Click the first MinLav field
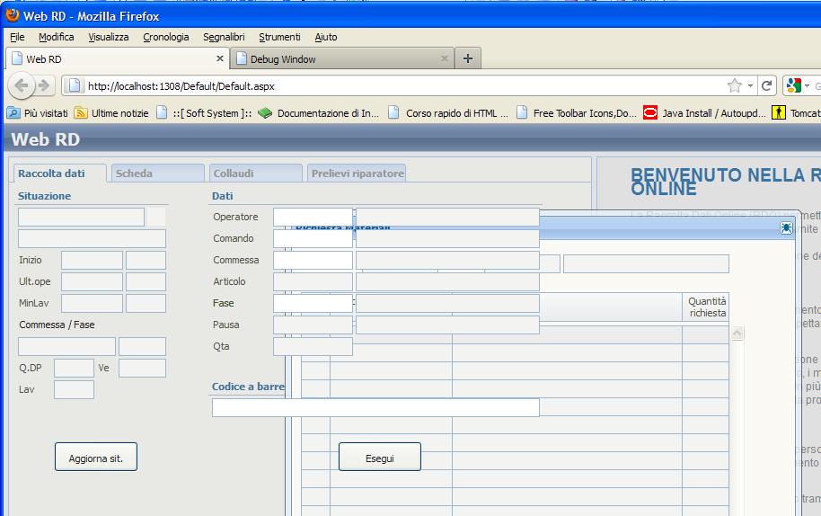 pos(93,303)
